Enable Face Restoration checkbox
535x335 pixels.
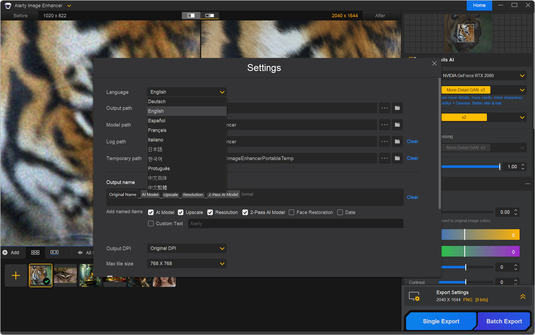292,212
